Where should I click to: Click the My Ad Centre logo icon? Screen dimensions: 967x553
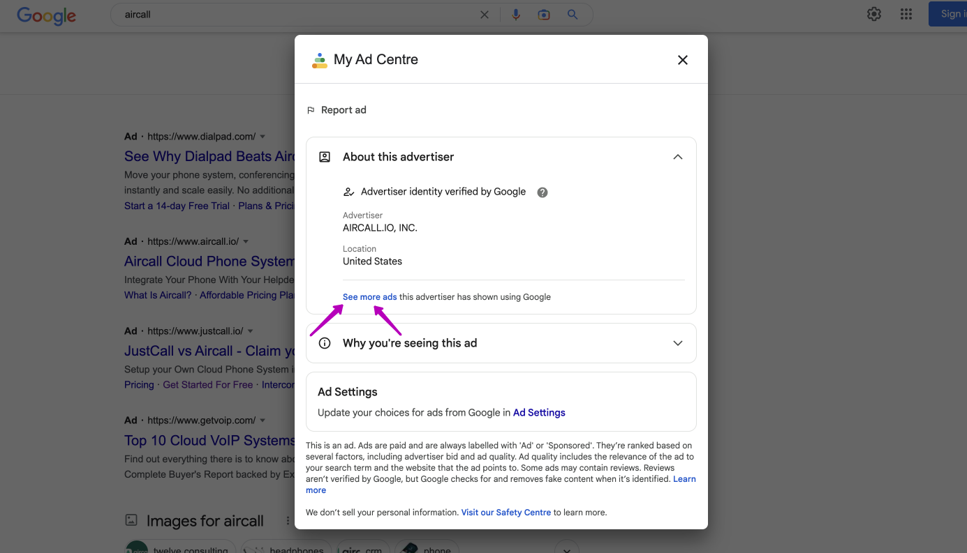pos(320,60)
